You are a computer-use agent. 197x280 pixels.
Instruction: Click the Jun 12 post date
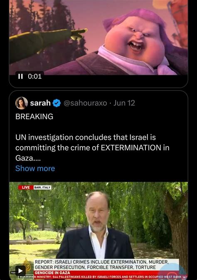pyautogui.click(x=124, y=103)
